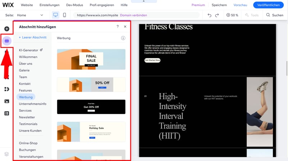This screenshot has height=161, width=288.
Task: Click the Domain verbinden link
Action: [x=134, y=15]
